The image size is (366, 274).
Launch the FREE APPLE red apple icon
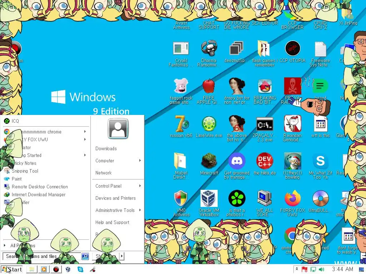(x=209, y=86)
